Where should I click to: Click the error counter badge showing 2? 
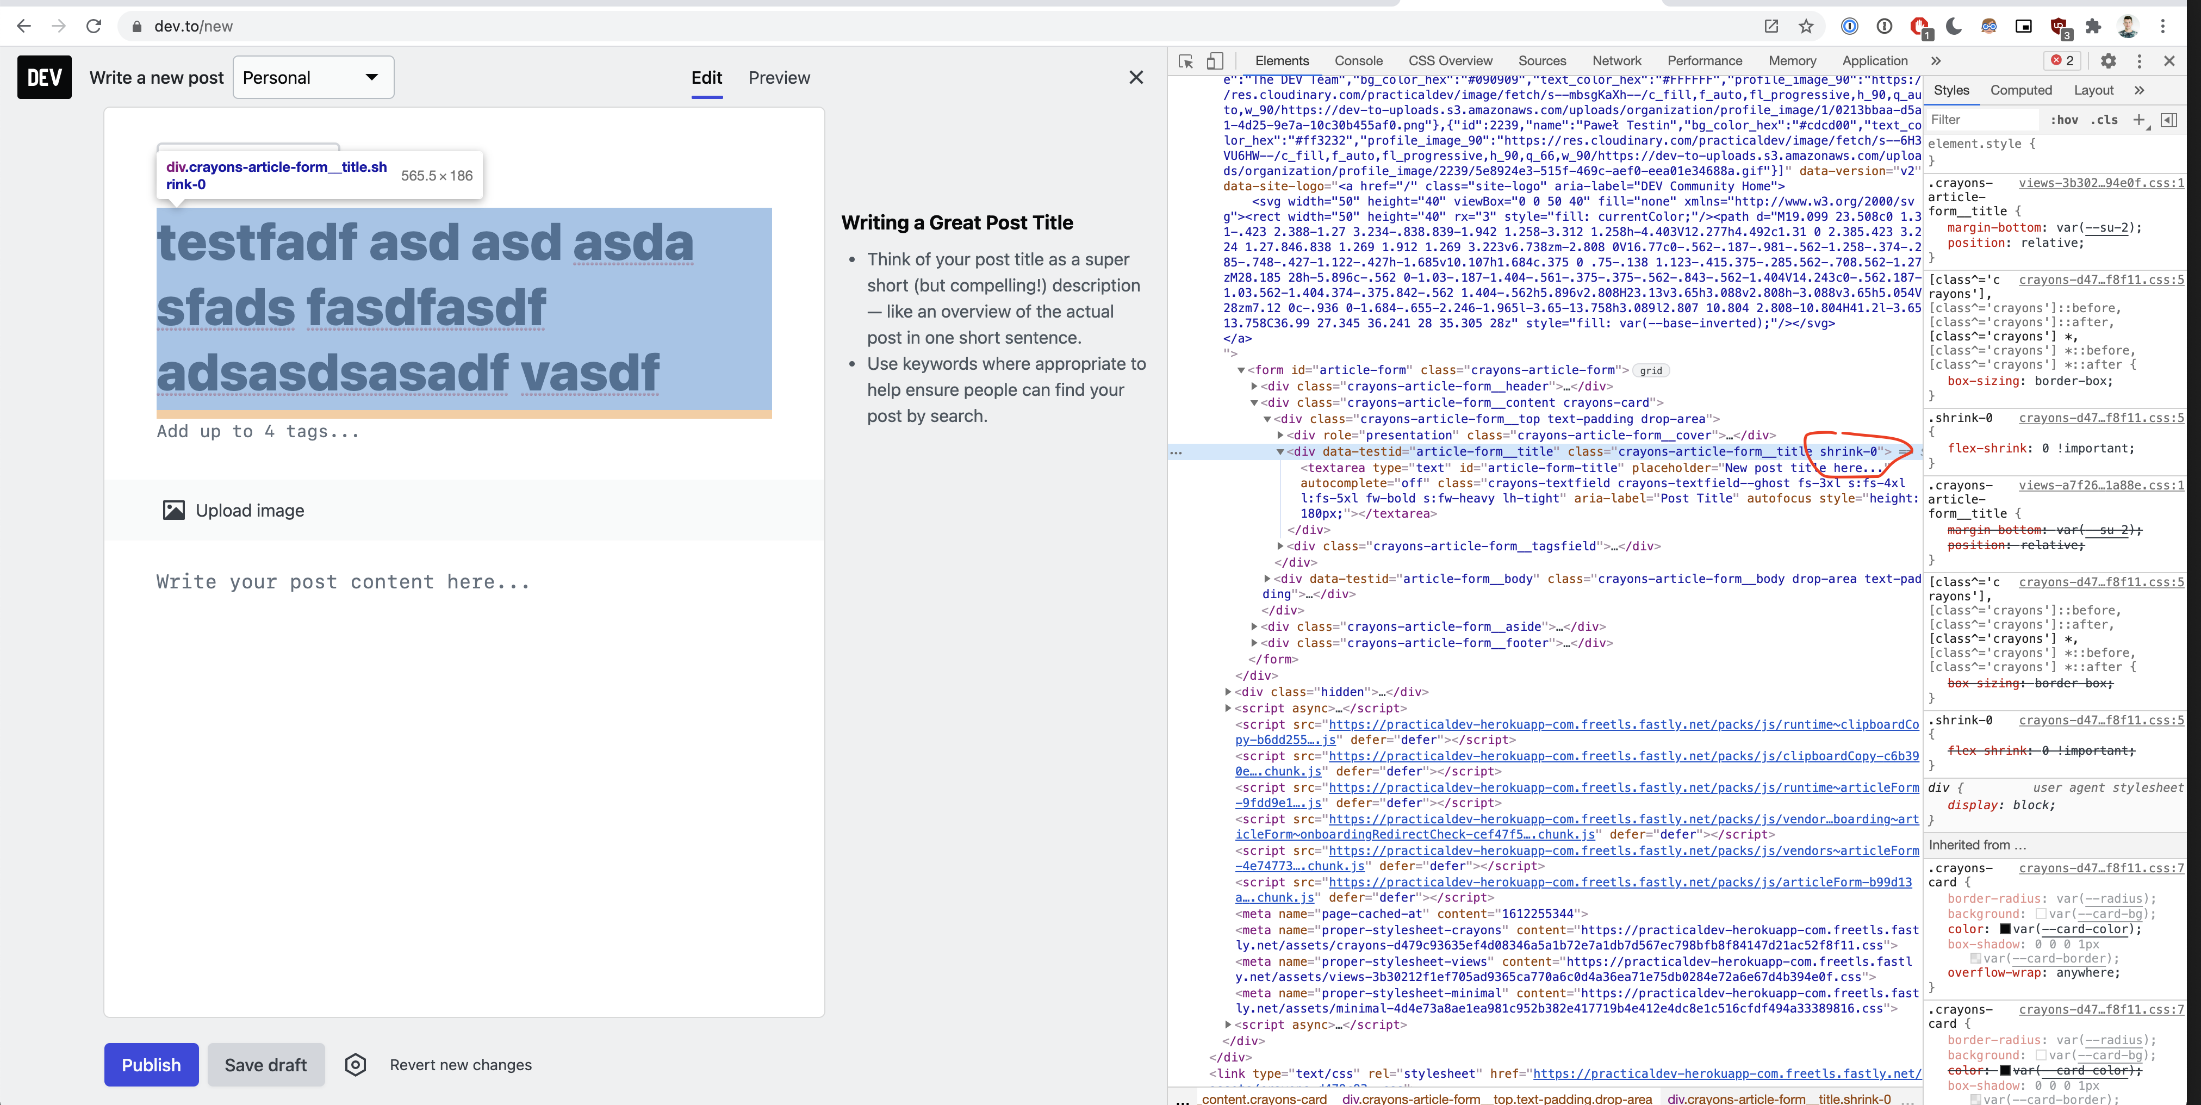(x=2062, y=61)
